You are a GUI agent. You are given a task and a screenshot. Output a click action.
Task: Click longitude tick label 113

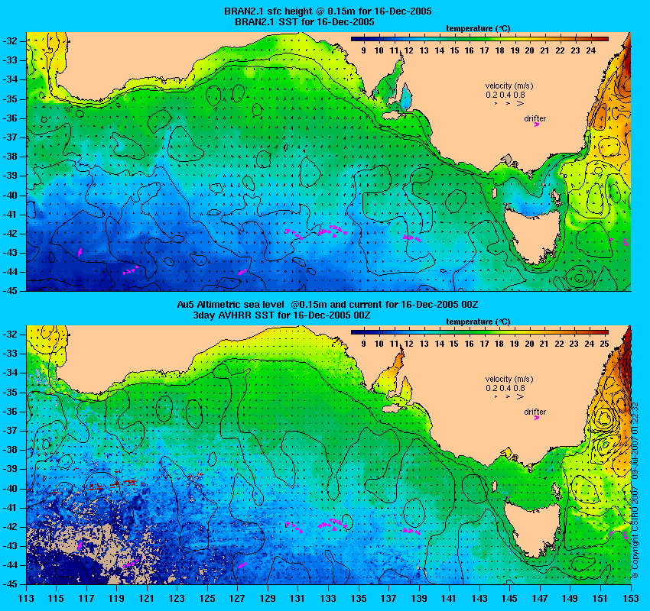pos(26,598)
